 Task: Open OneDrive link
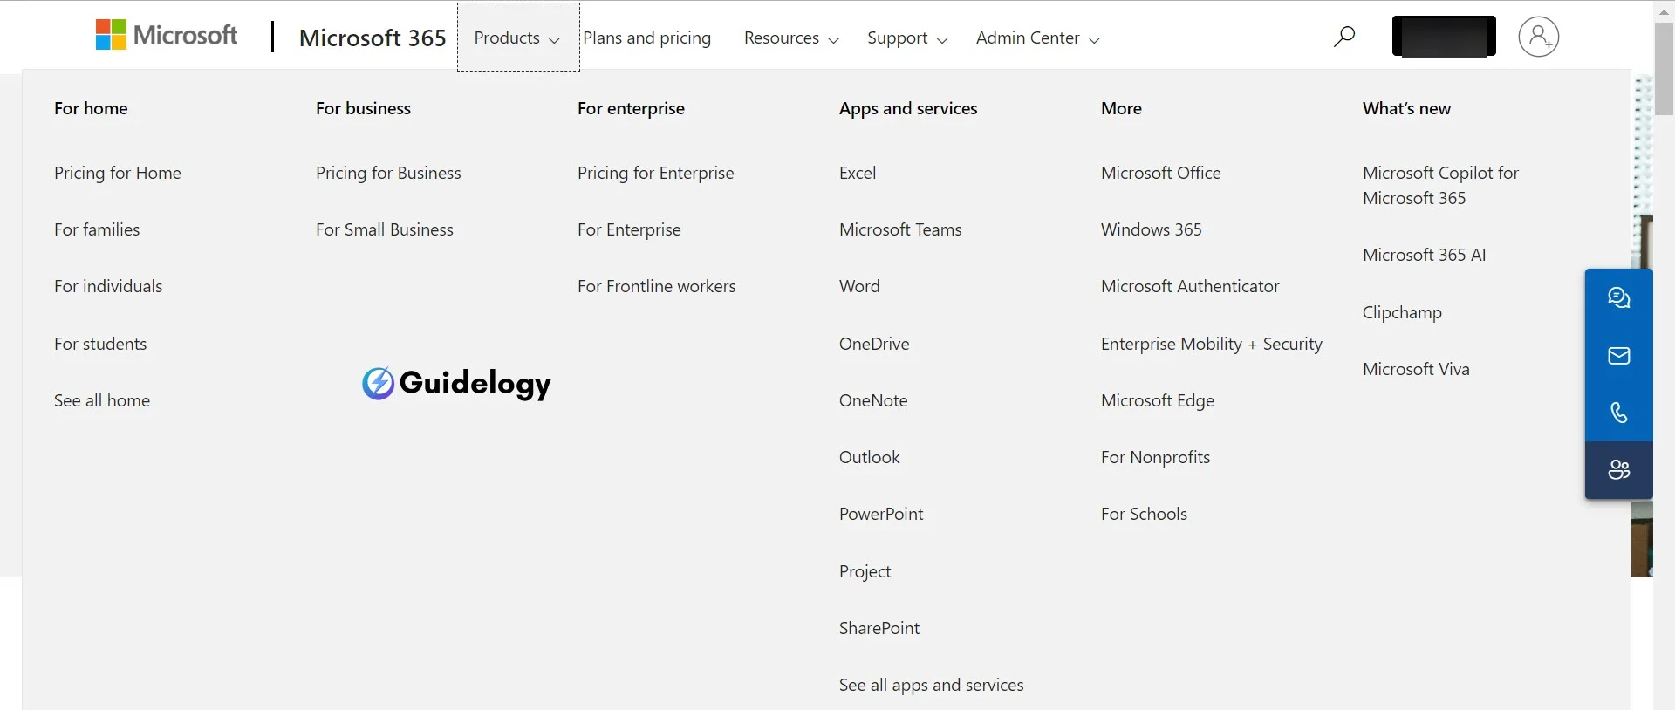pyautogui.click(x=874, y=344)
